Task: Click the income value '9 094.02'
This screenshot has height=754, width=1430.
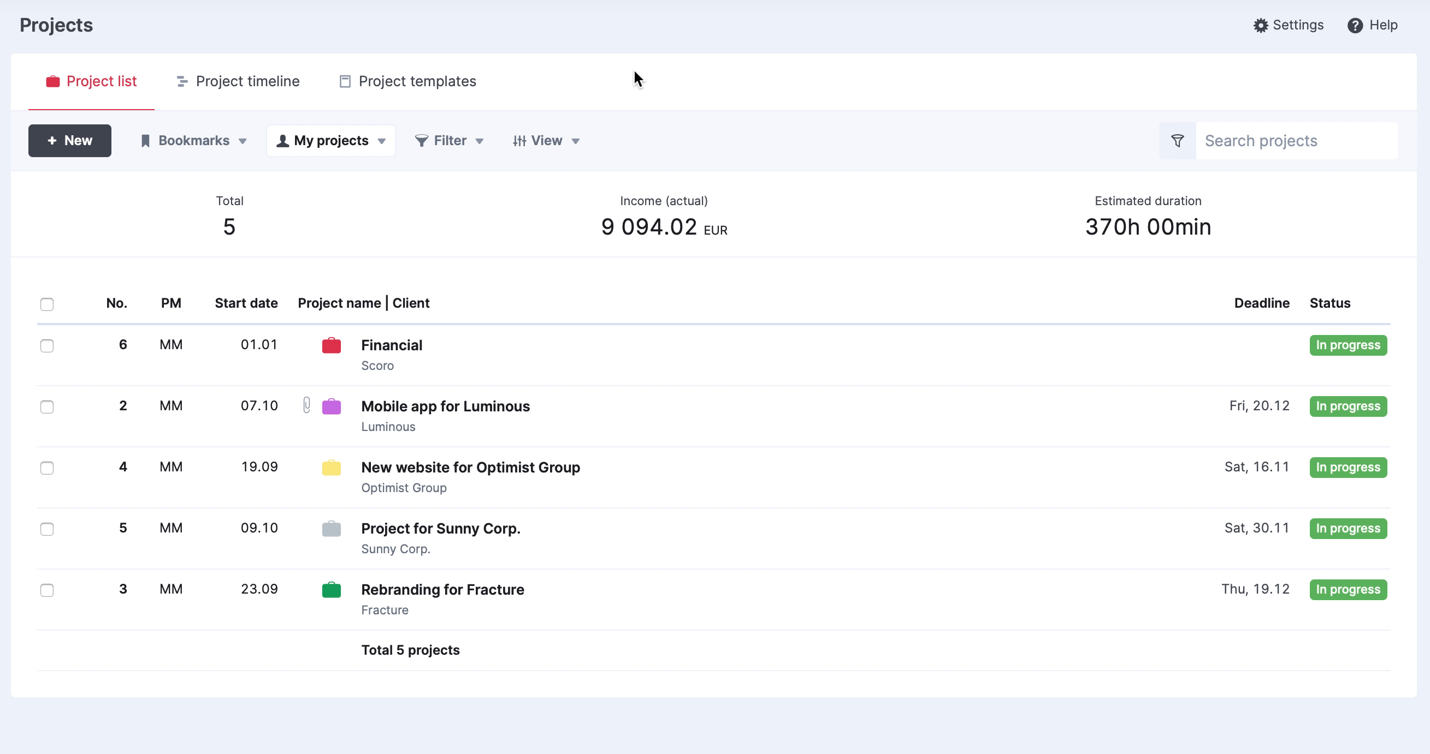Action: click(649, 228)
